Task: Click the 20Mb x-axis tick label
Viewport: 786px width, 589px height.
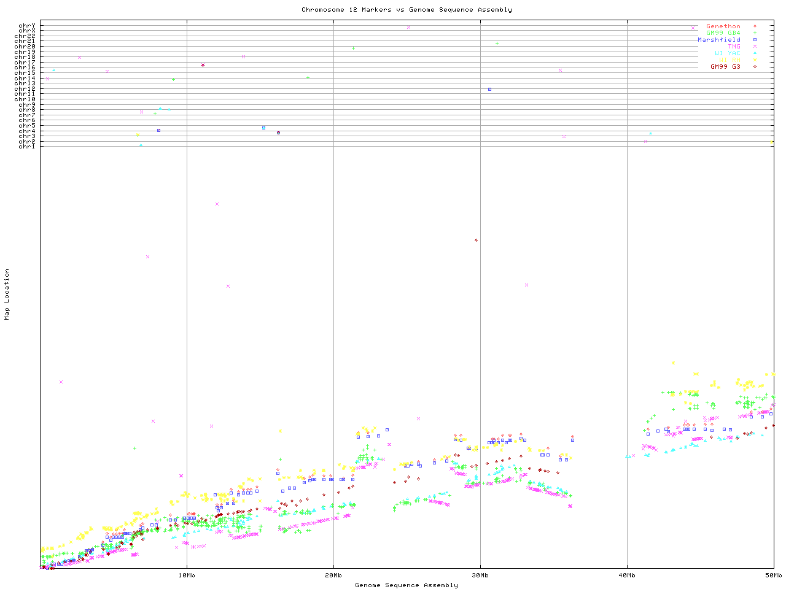Action: pos(333,575)
